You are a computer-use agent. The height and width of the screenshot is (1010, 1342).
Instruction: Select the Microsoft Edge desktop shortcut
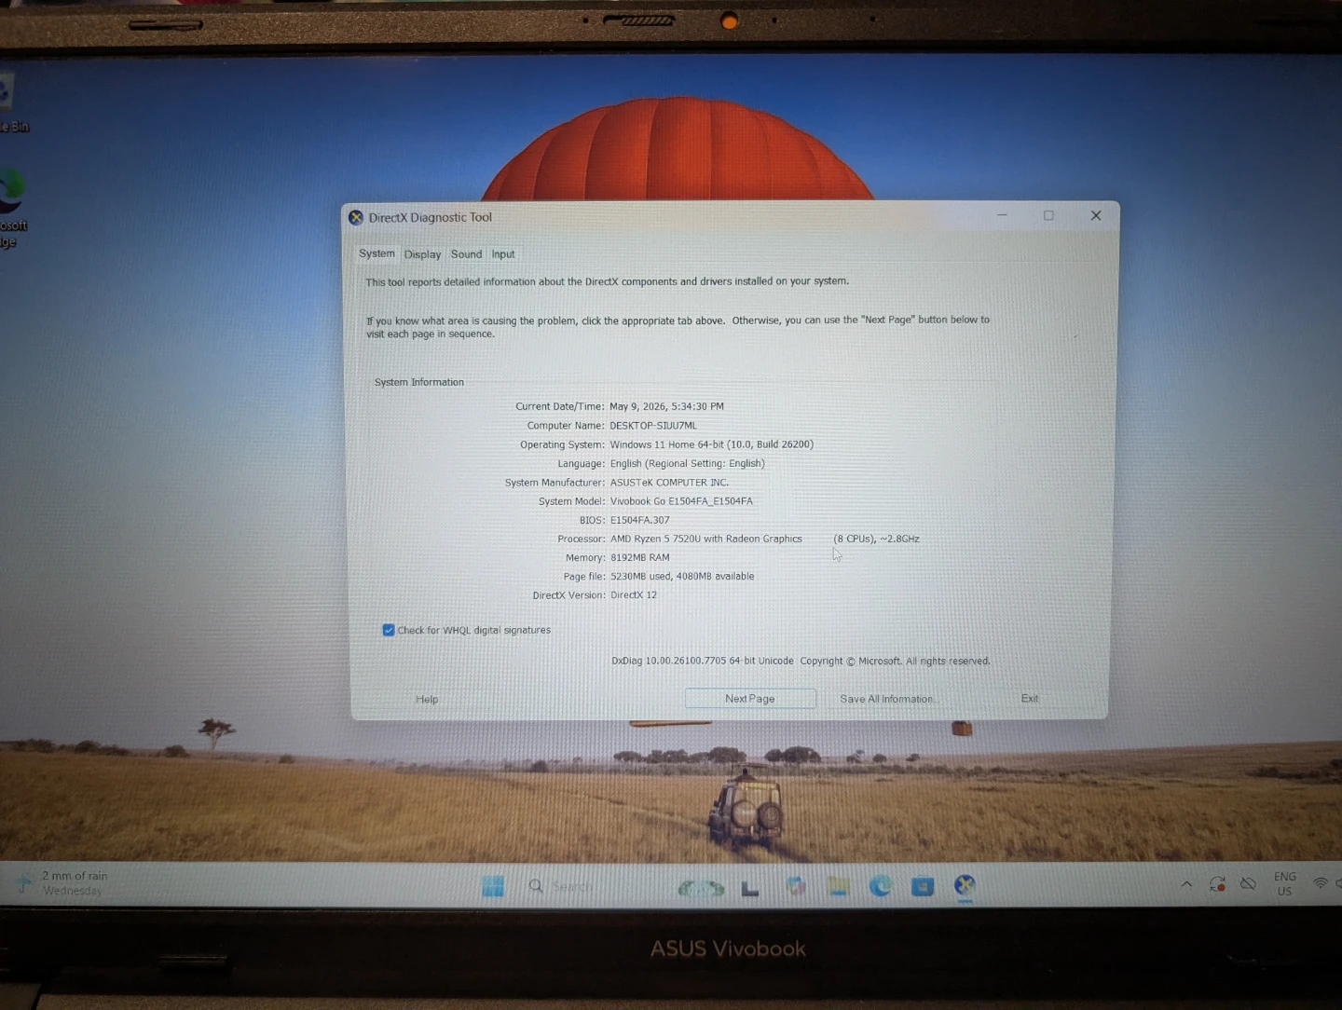[x=11, y=209]
